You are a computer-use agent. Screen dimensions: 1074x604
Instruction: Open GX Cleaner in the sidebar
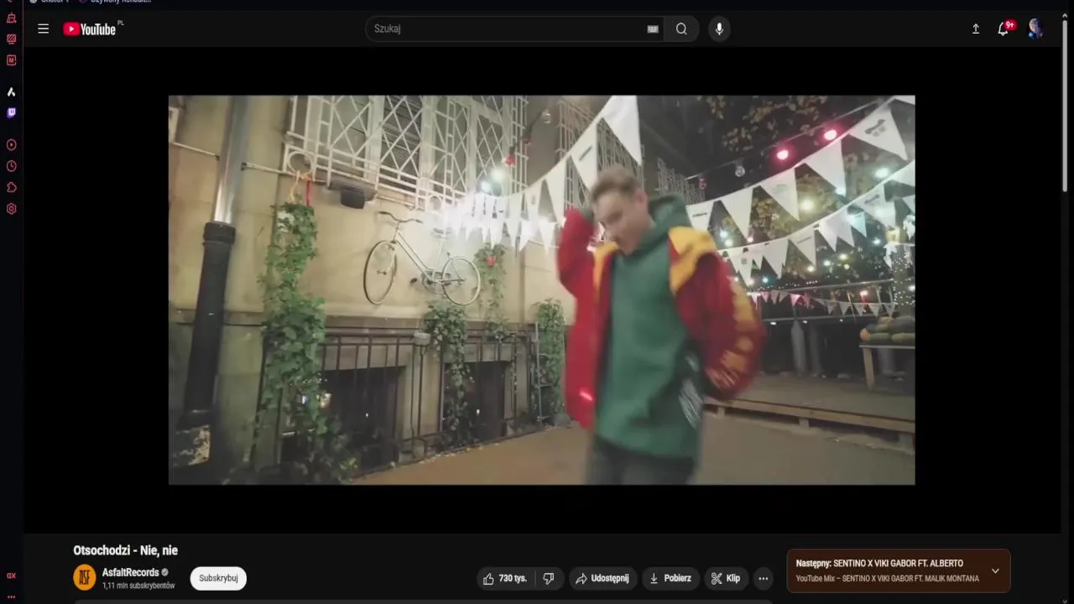tap(11, 18)
